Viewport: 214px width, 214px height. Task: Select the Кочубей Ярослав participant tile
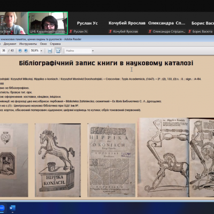127,23
